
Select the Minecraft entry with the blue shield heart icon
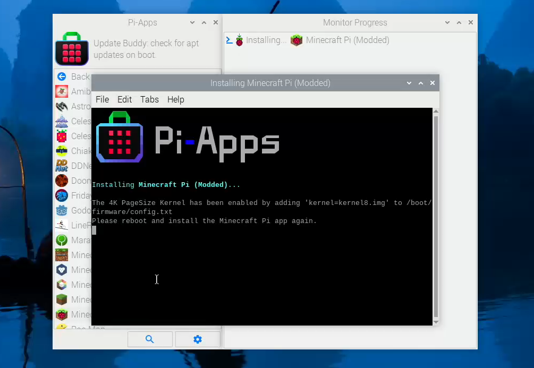62,270
